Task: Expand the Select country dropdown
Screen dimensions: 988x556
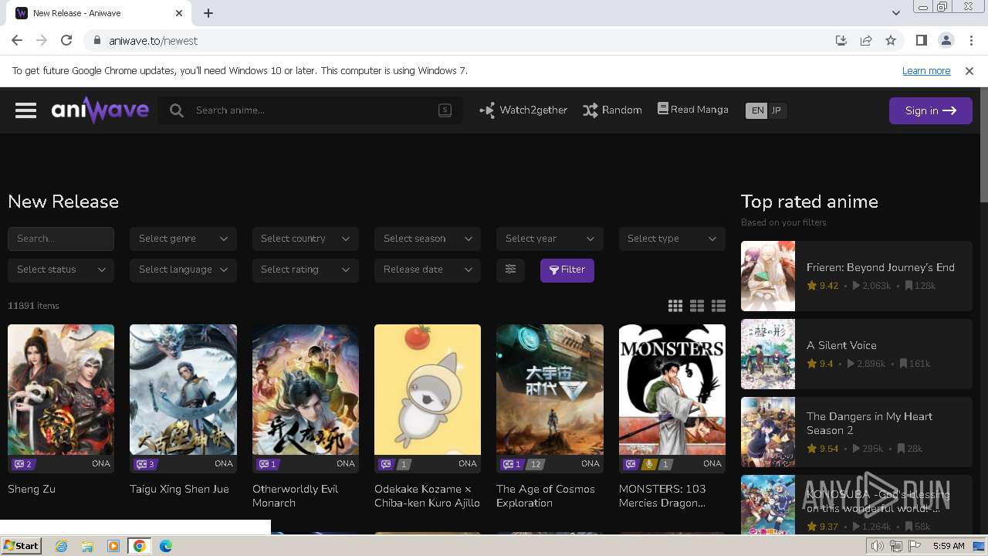Action: click(x=305, y=239)
